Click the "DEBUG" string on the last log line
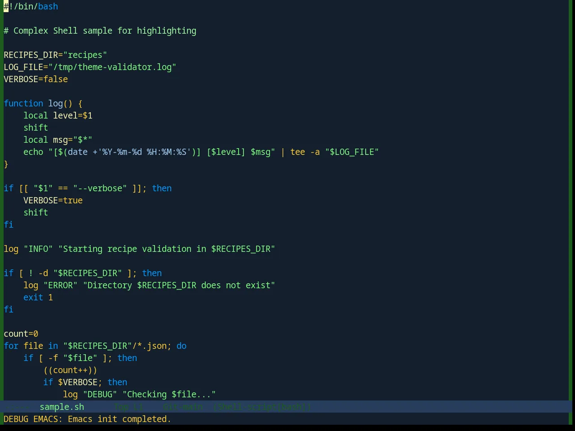Screen dimensions: 575x431 point(100,394)
